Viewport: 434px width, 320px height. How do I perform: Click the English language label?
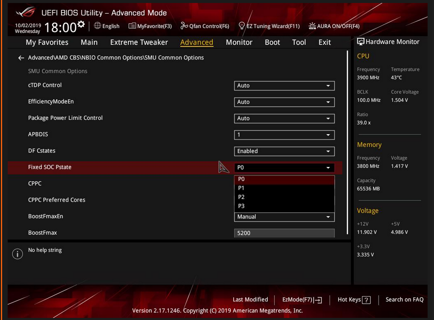(111, 26)
